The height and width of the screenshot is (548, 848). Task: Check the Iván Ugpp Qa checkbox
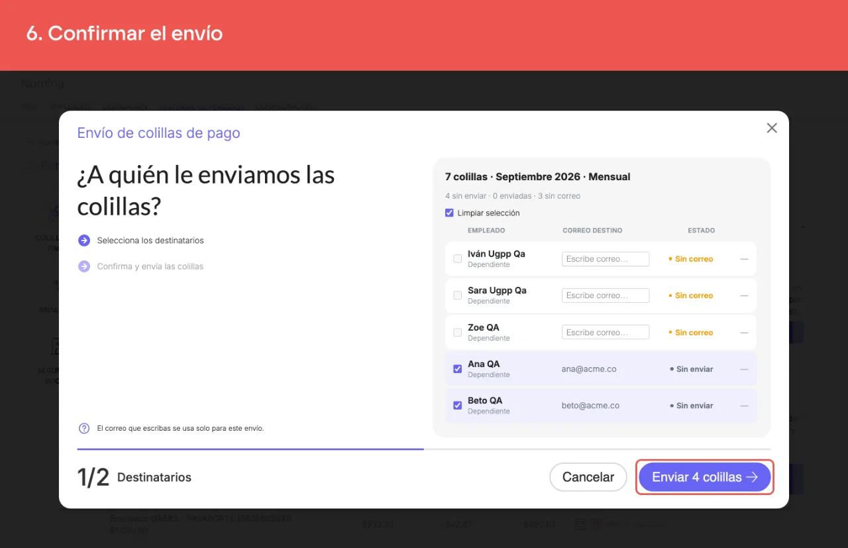point(457,259)
